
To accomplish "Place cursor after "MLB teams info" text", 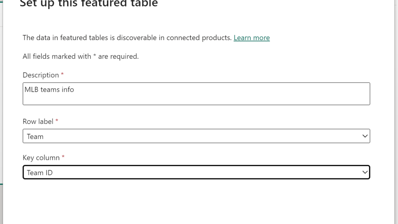I will click(74, 90).
